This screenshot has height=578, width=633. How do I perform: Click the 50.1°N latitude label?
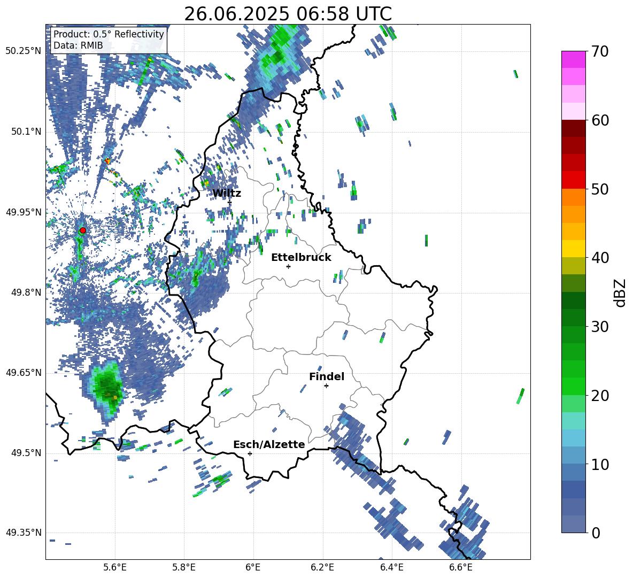pyautogui.click(x=26, y=132)
